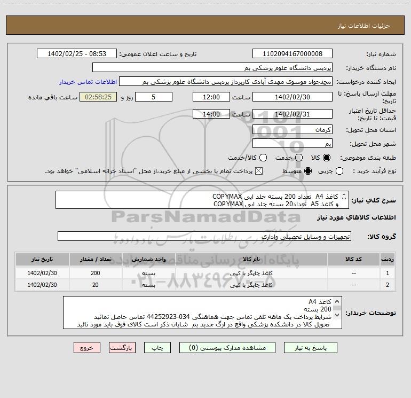The image size is (411, 398).
Task: Open 'اطلاعات تماس خریدار' contact link
Action: [88, 82]
